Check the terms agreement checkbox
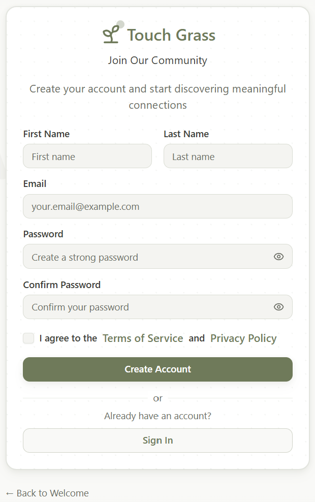 pos(28,338)
